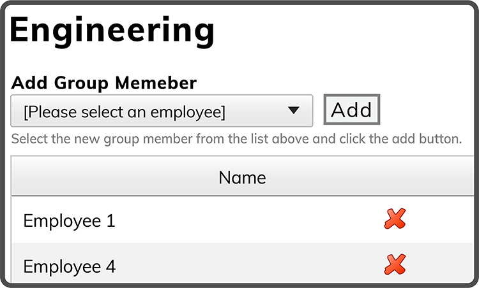Click the black dropdown arrow triangle
This screenshot has height=288, width=479.
(x=294, y=110)
